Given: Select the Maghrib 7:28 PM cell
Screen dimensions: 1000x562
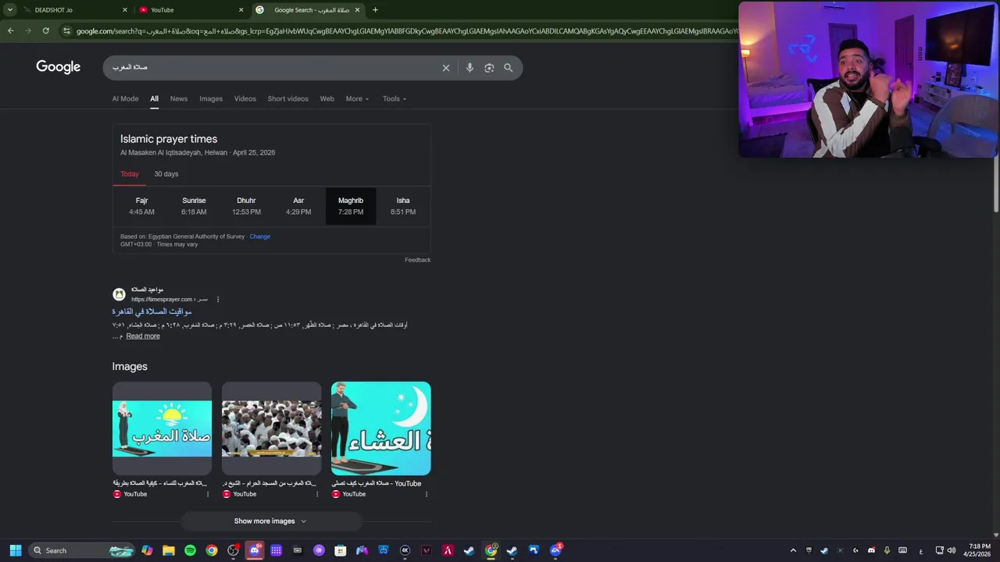Looking at the screenshot, I should click(351, 206).
